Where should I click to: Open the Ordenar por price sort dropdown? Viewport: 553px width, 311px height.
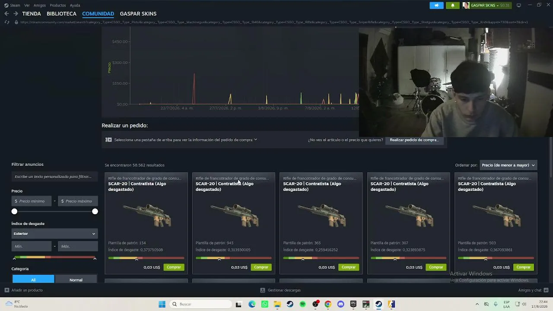(509, 165)
